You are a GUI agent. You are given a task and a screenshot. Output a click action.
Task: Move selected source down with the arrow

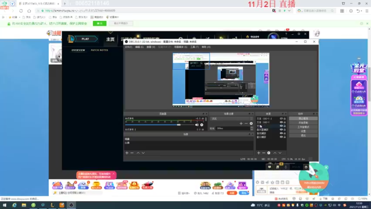pos(280,153)
